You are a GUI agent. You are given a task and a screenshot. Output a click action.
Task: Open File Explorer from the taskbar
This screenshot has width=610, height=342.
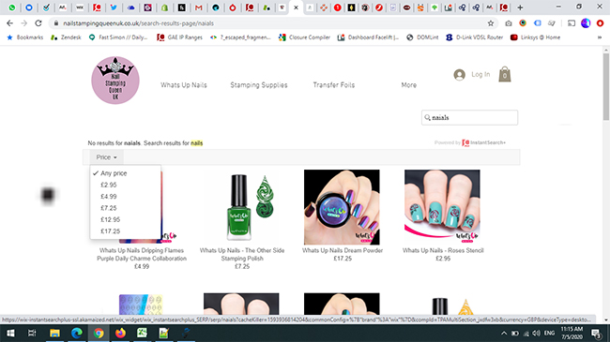[x=54, y=333]
